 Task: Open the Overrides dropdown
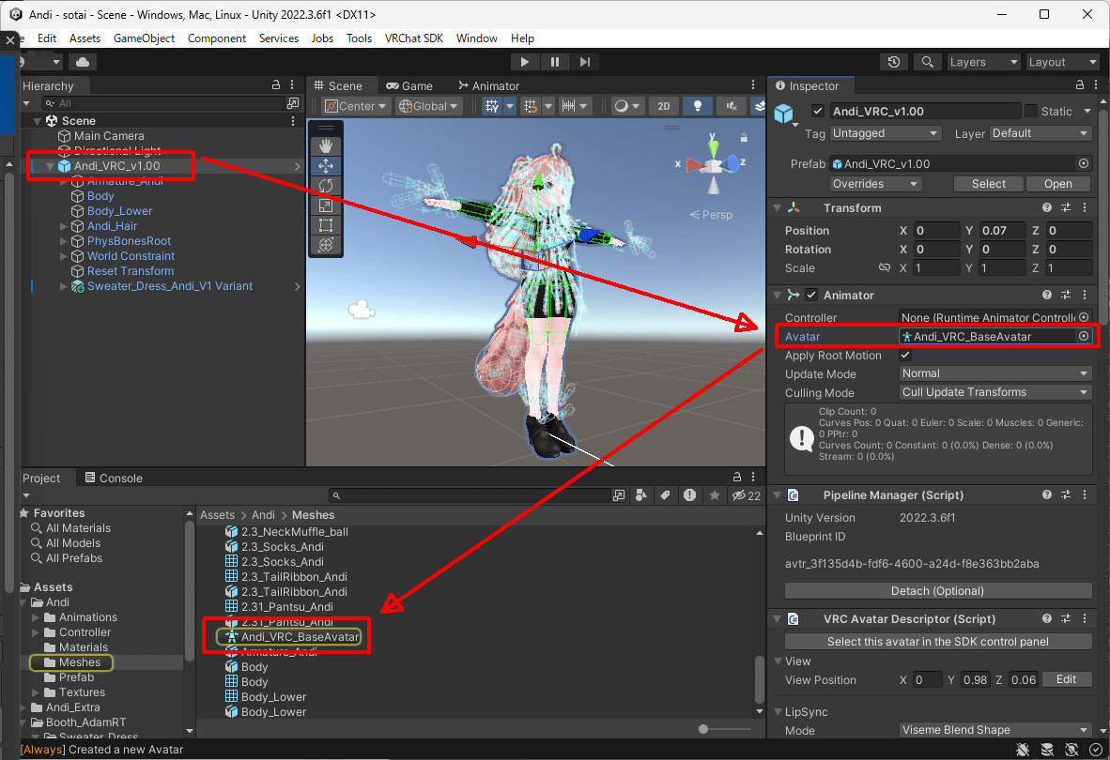(875, 184)
